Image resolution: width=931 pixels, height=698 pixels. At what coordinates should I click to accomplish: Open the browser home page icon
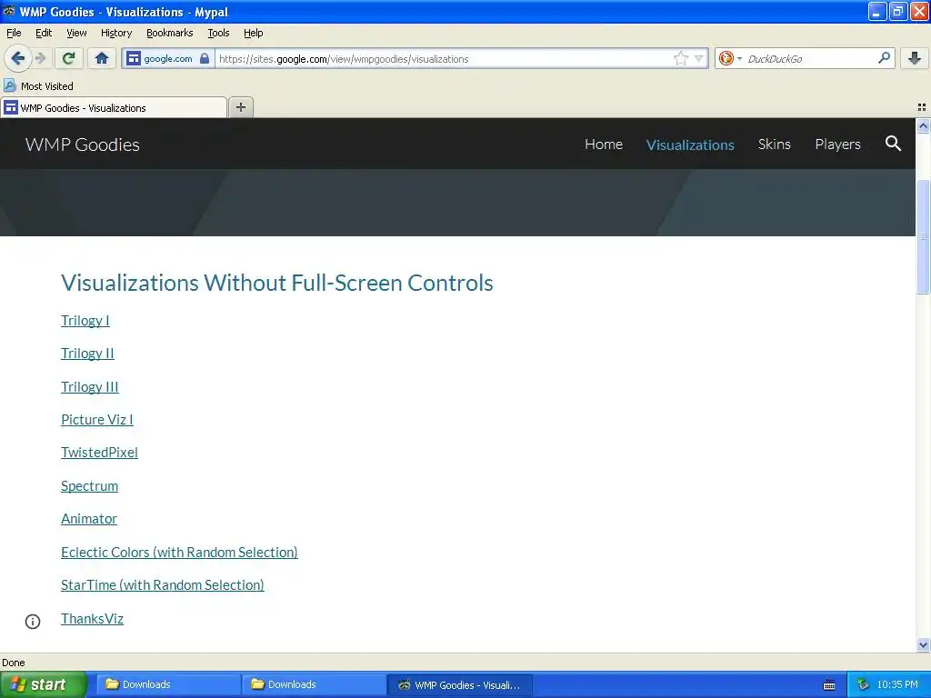102,58
